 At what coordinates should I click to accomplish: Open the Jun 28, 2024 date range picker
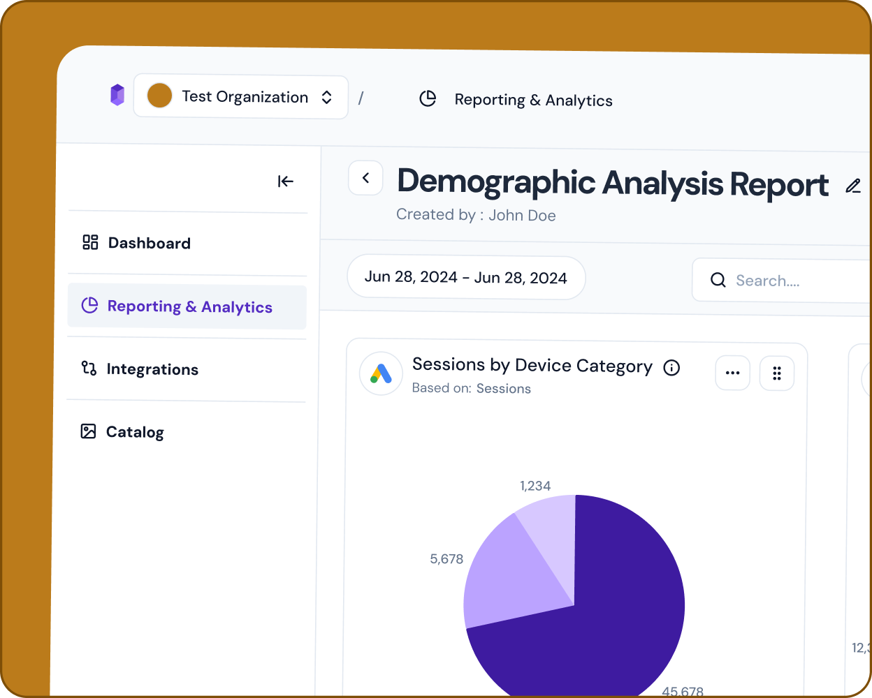pos(466,277)
